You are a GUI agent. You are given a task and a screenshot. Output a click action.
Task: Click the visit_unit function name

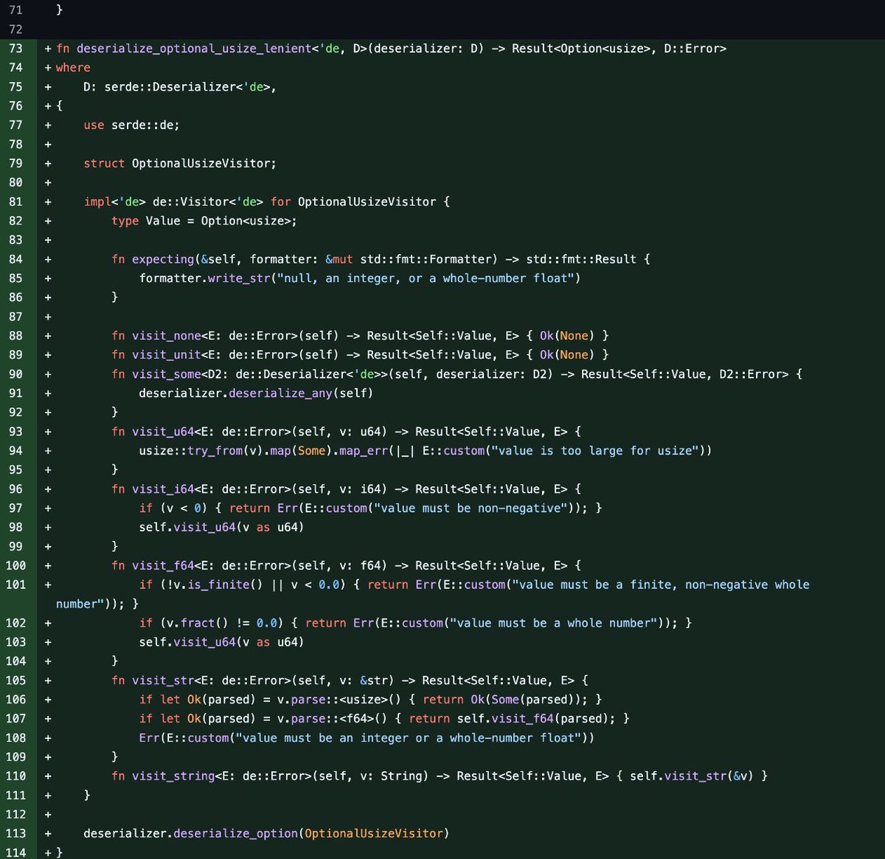click(x=167, y=355)
